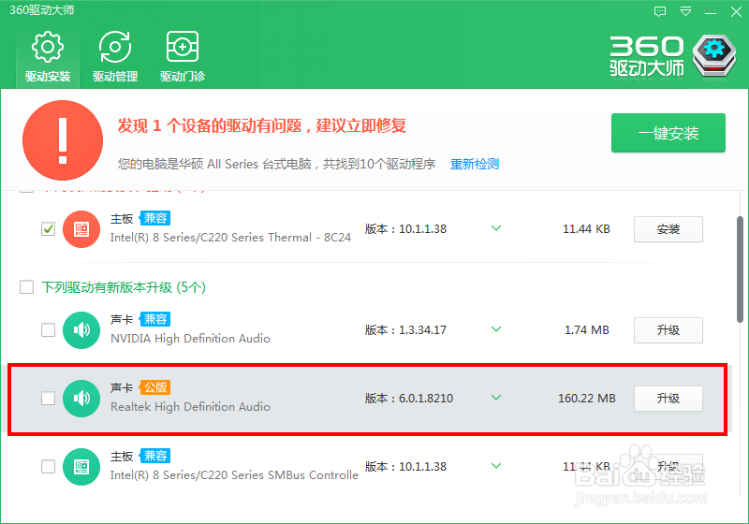Click the 兼容 tag on Thermal row
The image size is (749, 524).
pyautogui.click(x=155, y=218)
